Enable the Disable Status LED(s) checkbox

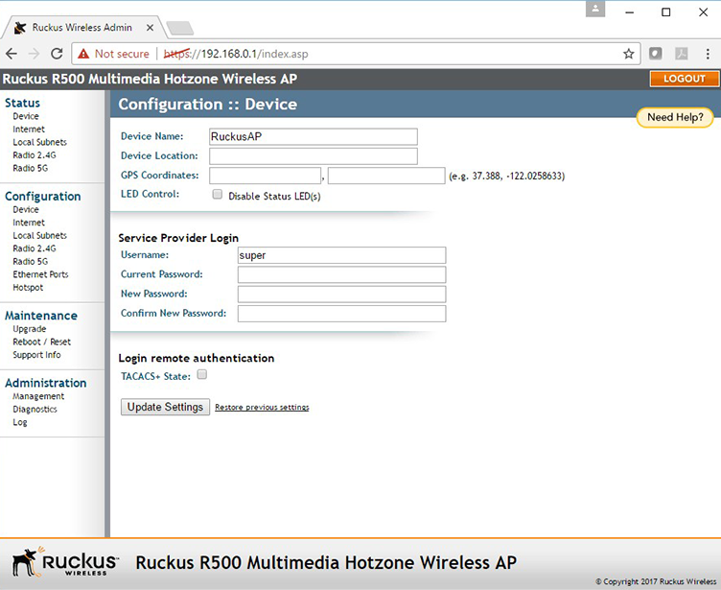(217, 194)
